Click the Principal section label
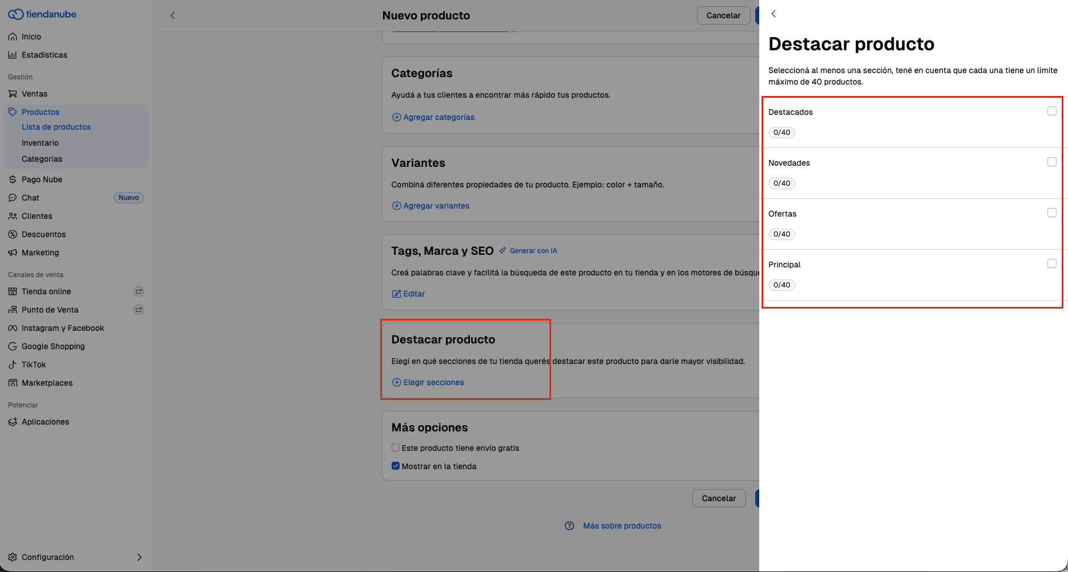The height and width of the screenshot is (572, 1068). pos(784,265)
